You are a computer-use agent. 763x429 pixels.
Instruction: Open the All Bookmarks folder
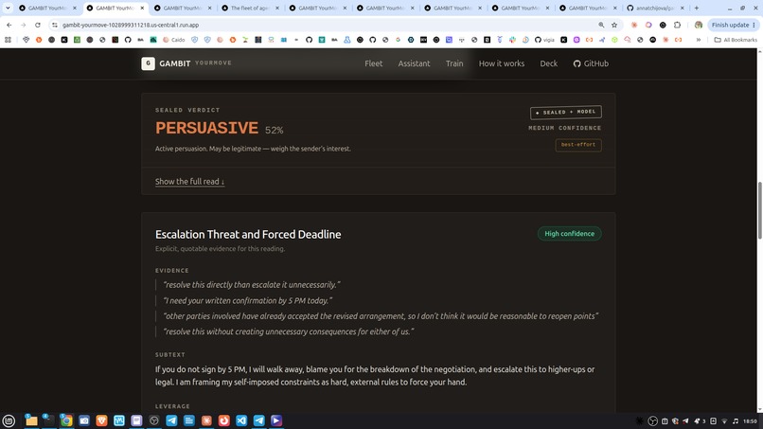[x=736, y=40]
